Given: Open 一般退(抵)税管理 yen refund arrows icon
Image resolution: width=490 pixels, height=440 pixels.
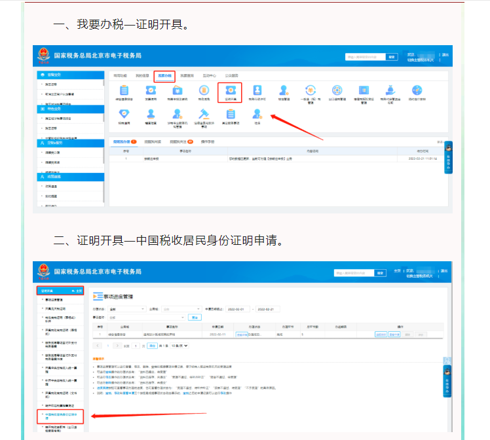Looking at the screenshot, I should point(311,90).
